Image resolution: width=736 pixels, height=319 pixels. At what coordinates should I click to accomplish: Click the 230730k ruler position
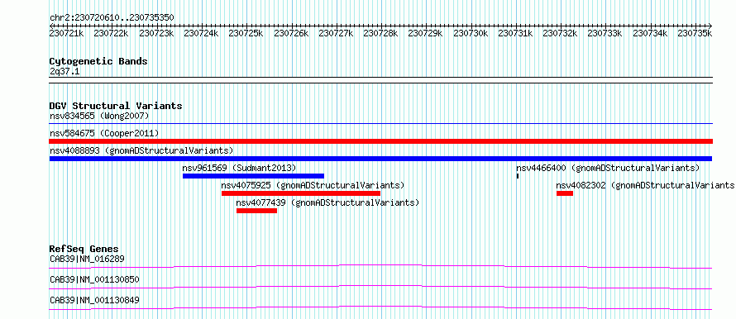(471, 33)
